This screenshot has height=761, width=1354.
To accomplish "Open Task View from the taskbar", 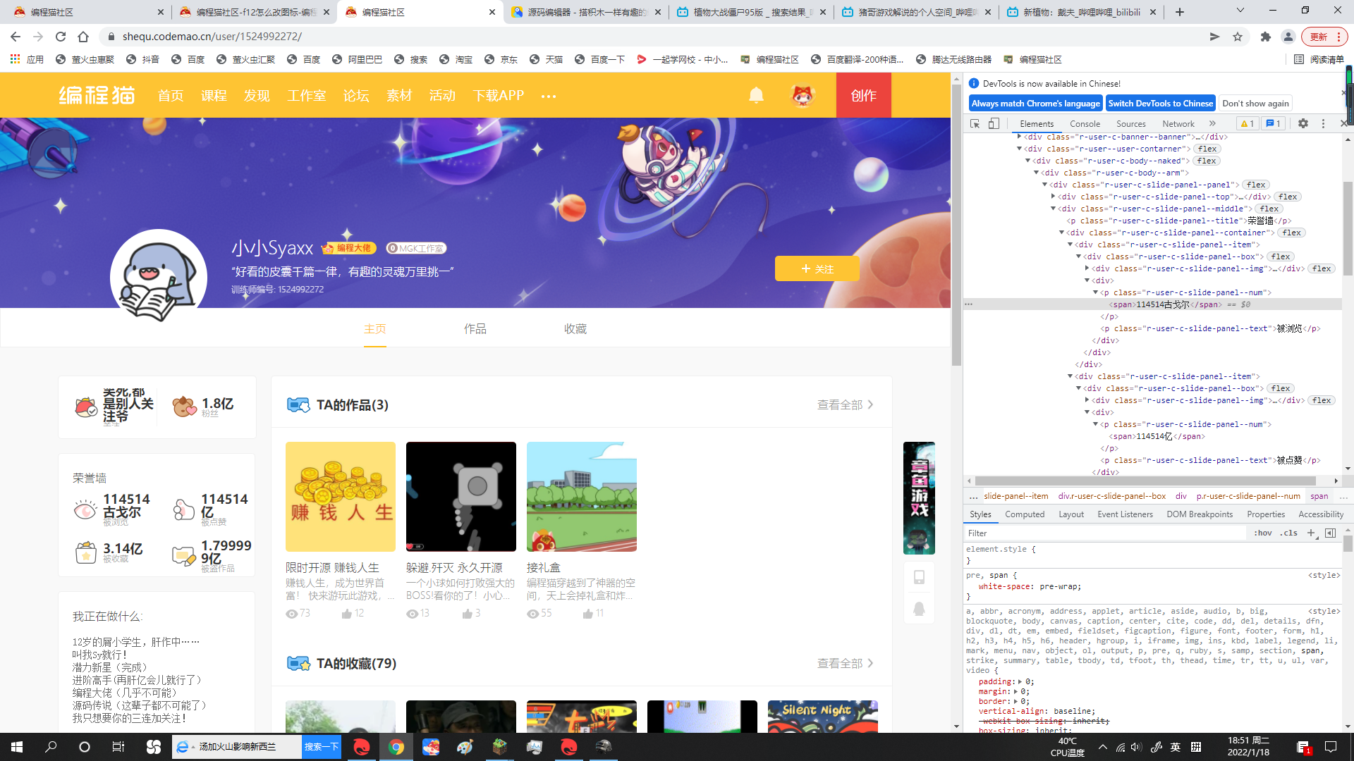I will click(x=118, y=747).
